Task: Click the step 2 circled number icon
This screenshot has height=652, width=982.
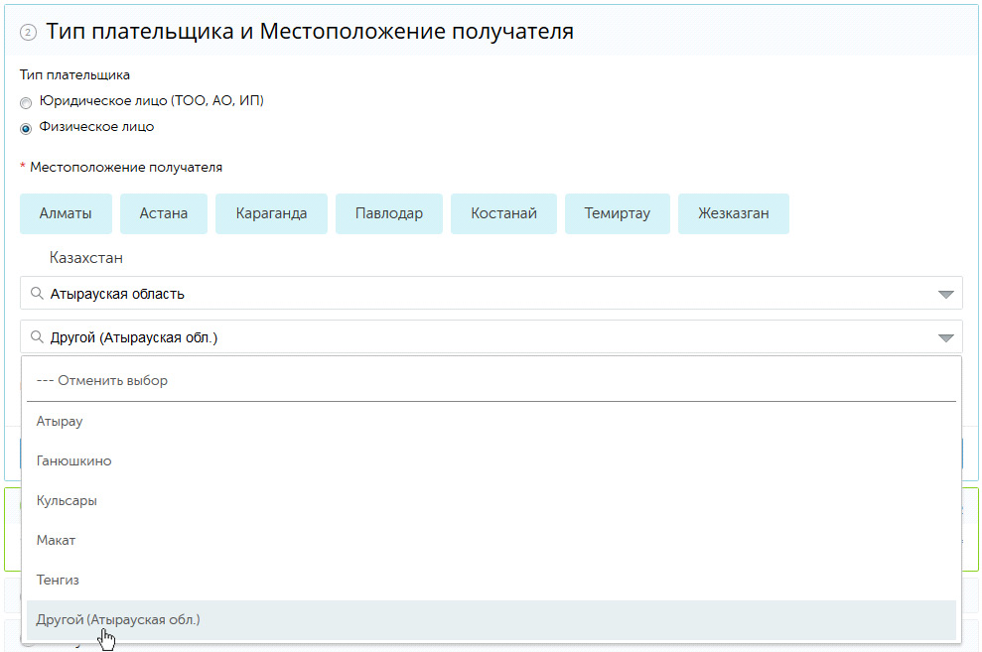Action: click(28, 33)
